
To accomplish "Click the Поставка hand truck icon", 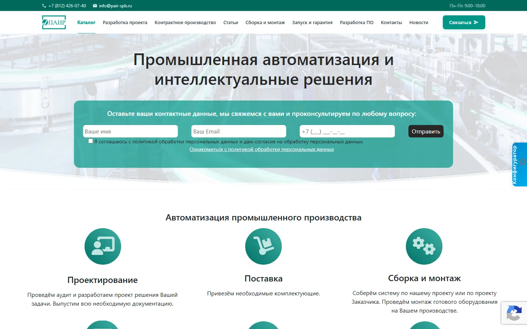I will 263,246.
